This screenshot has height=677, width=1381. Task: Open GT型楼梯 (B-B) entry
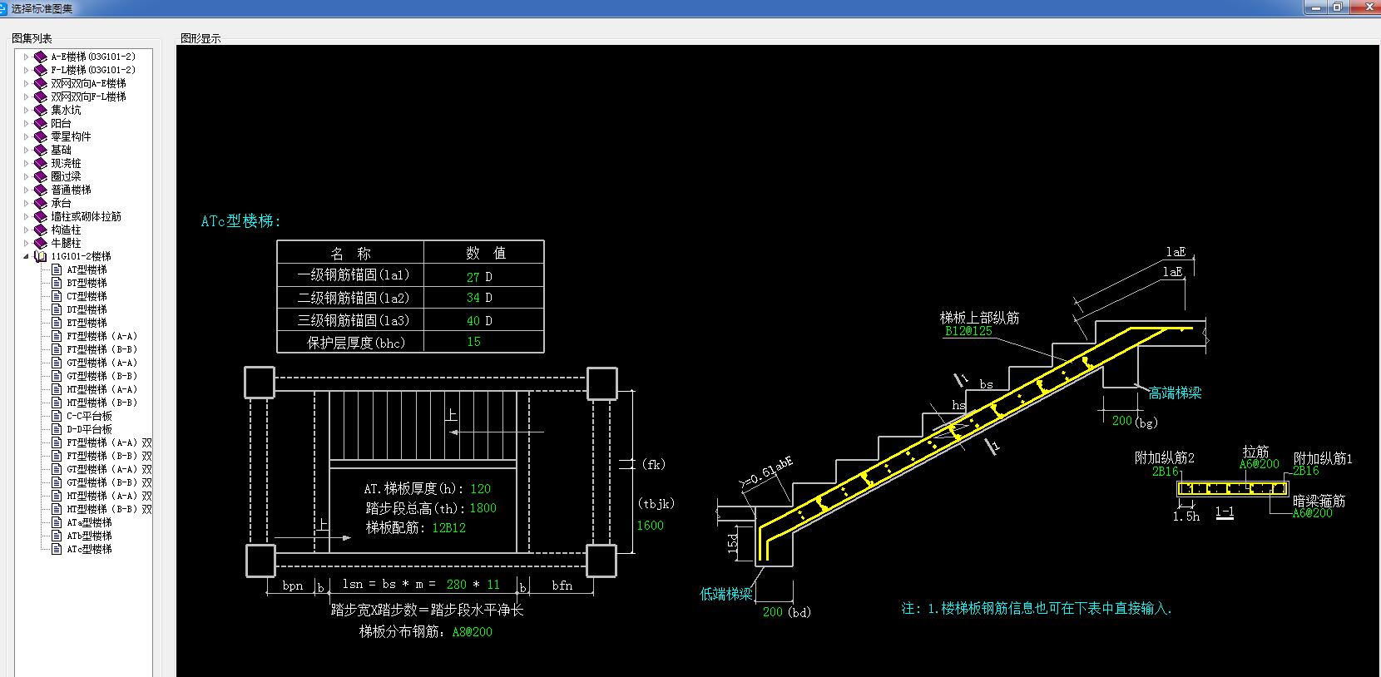(101, 376)
